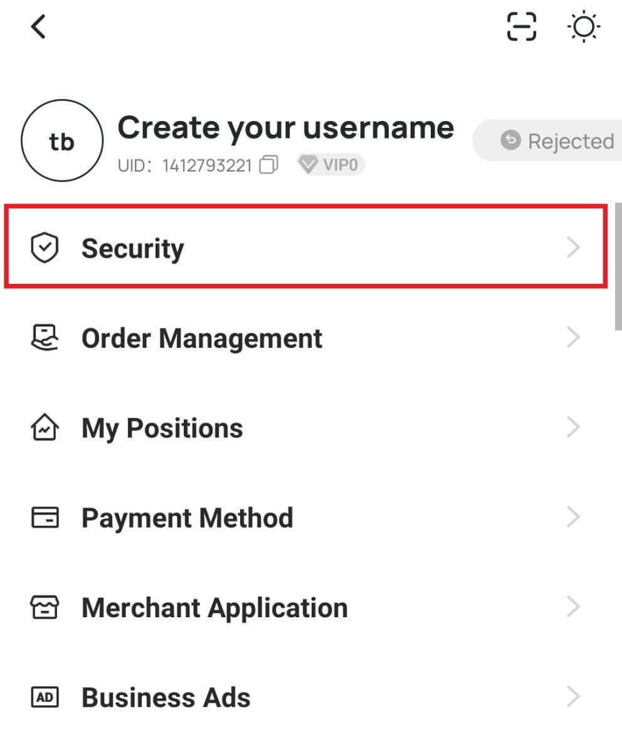The height and width of the screenshot is (752, 622).
Task: Click Create your username link
Action: tap(286, 127)
